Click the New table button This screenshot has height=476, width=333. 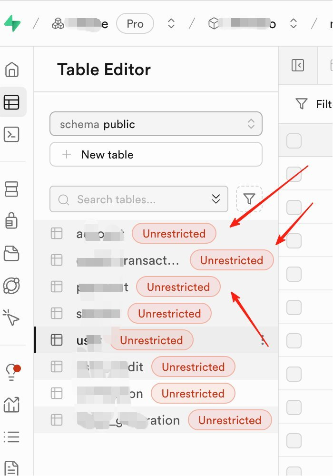coord(156,155)
